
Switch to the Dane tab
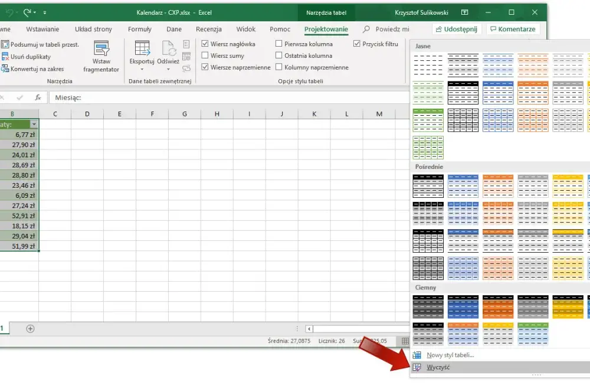(x=174, y=29)
